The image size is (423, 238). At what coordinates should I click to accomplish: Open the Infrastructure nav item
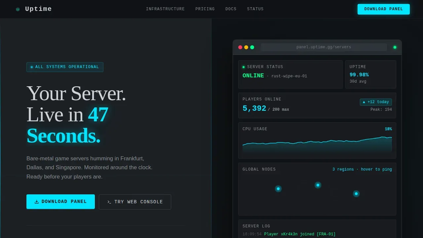[x=165, y=9]
